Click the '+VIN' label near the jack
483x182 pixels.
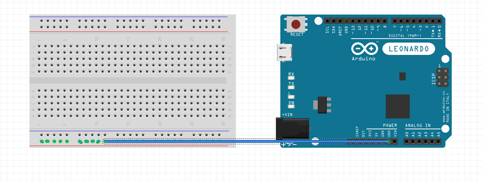point(287,115)
